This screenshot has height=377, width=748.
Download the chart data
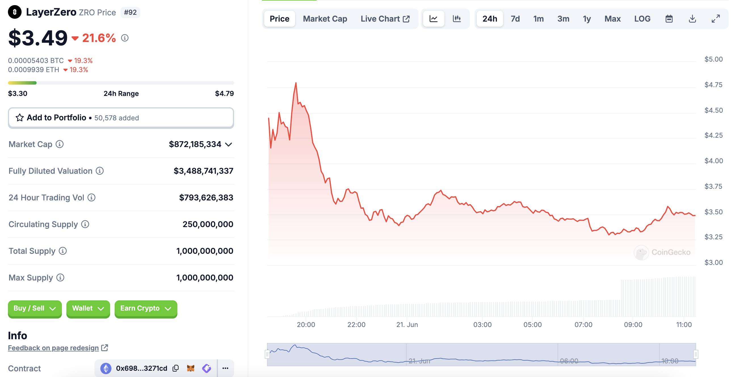(x=692, y=19)
